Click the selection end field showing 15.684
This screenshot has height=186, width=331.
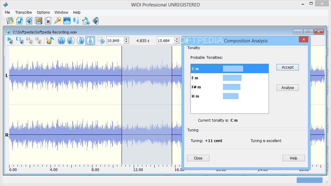click(166, 41)
